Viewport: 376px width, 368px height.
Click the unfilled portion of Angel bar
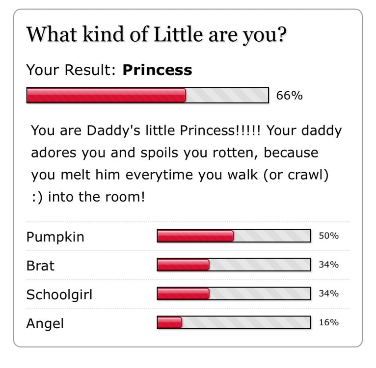[246, 322]
